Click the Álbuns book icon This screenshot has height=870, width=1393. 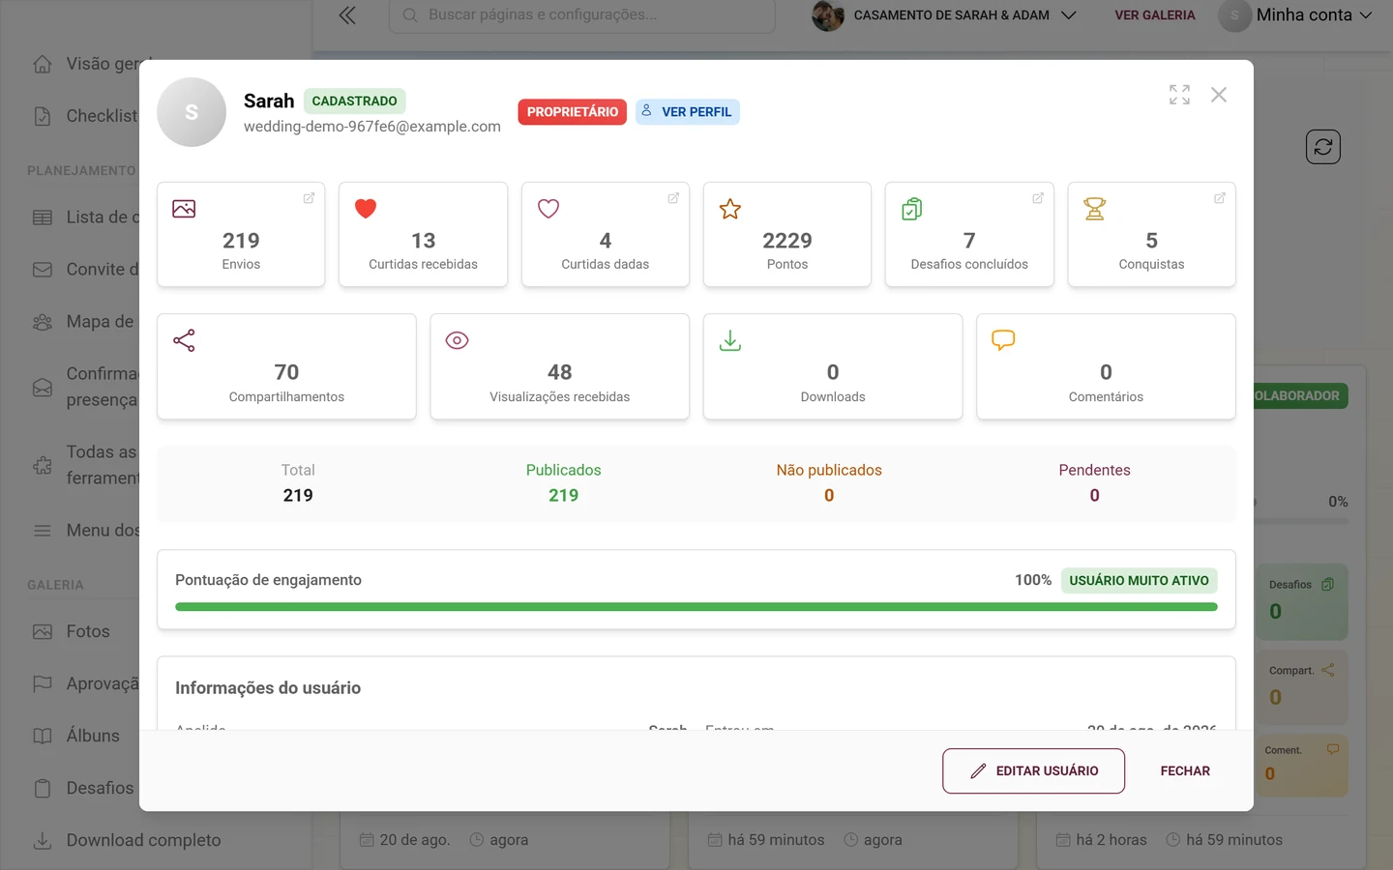[x=43, y=736]
